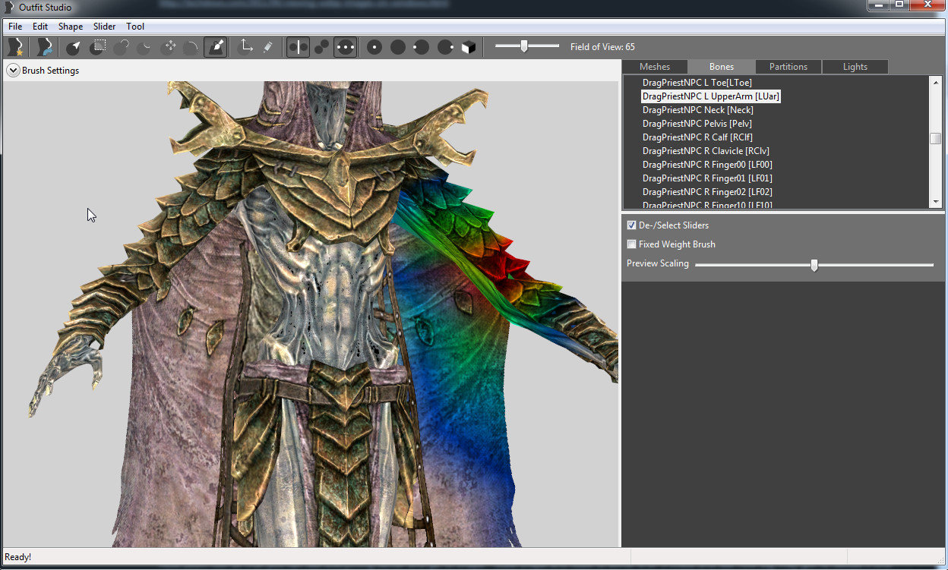The width and height of the screenshot is (948, 570).
Task: Switch to the Bones tab
Action: point(722,67)
